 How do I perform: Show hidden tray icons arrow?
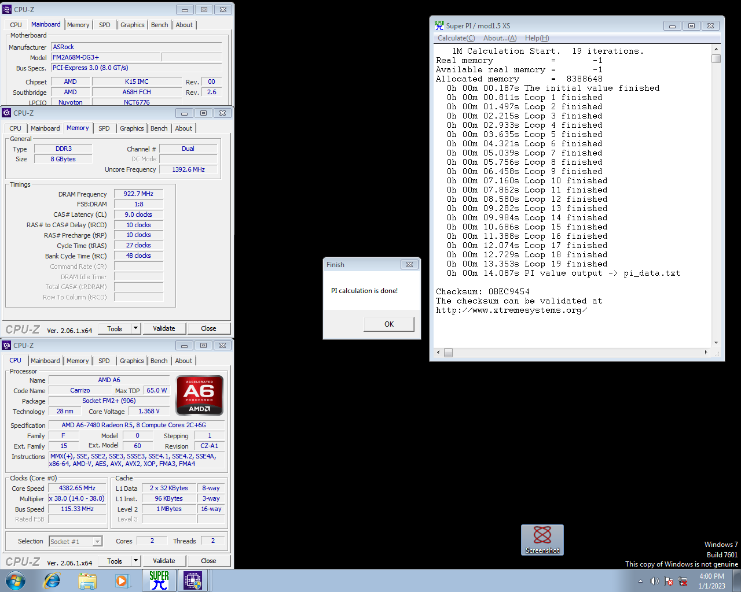(640, 581)
